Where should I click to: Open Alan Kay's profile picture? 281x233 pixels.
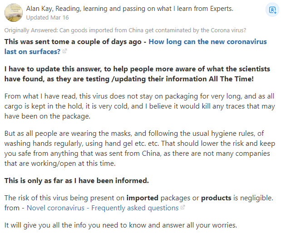13,12
